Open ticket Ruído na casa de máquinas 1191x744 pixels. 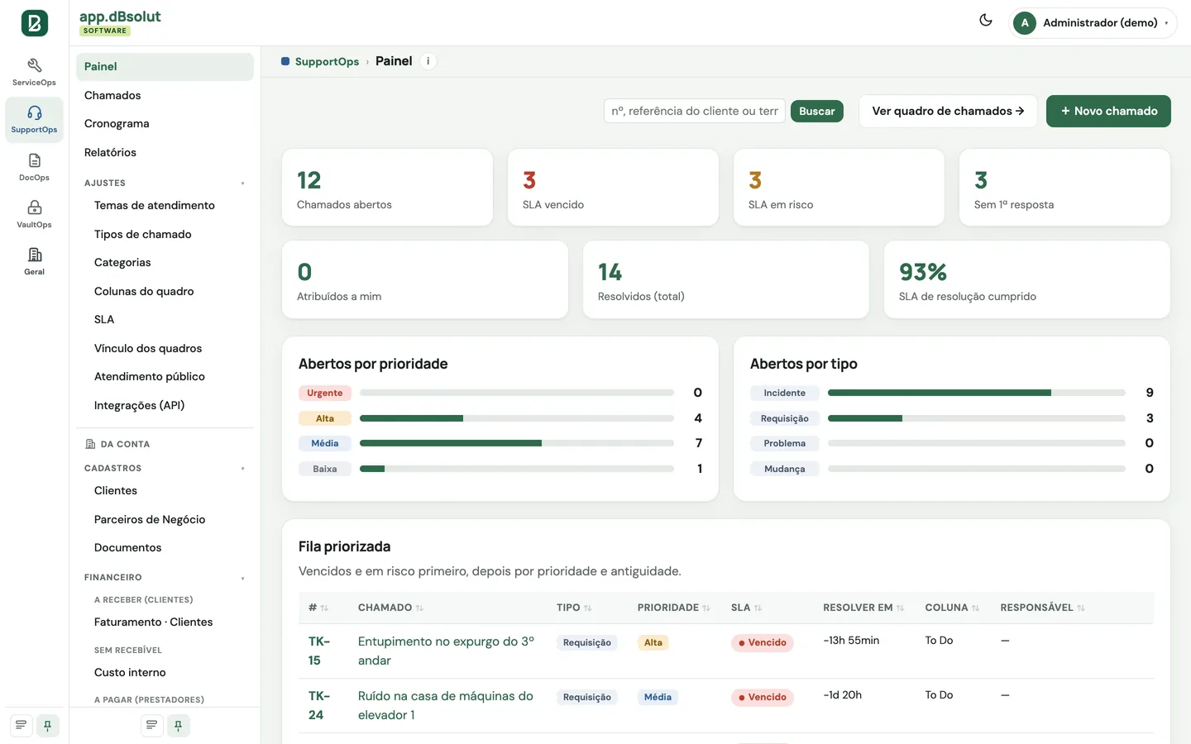tap(445, 705)
